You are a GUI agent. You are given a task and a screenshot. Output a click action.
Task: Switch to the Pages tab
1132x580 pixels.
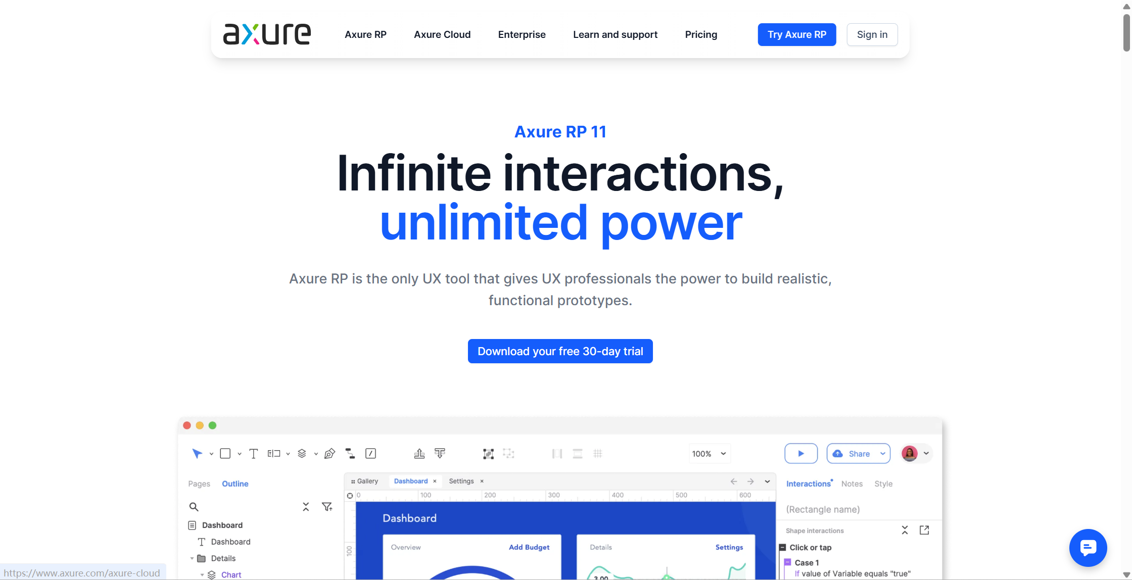point(199,484)
